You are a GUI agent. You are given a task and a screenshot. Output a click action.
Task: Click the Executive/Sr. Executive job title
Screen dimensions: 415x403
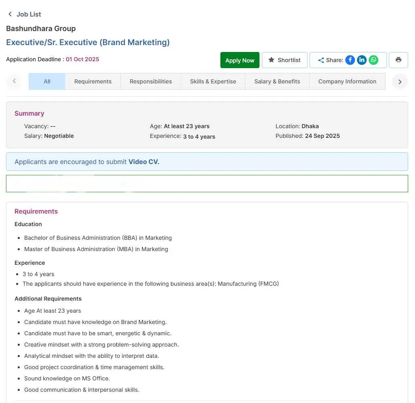point(88,42)
